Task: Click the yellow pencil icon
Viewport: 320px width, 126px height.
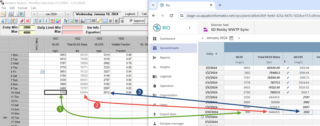Action: (x=99, y=21)
